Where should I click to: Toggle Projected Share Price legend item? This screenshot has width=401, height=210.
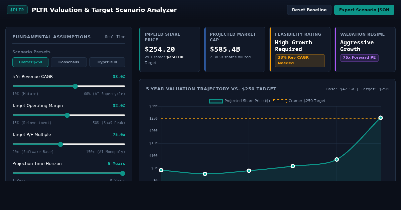240,101
